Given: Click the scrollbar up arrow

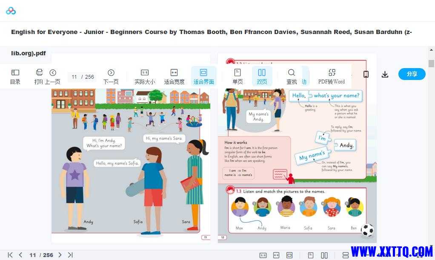Looking at the screenshot, I should [431, 50].
